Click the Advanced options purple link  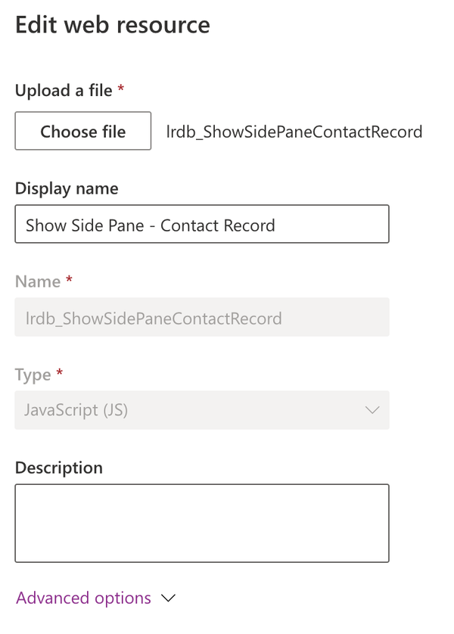pos(83,598)
